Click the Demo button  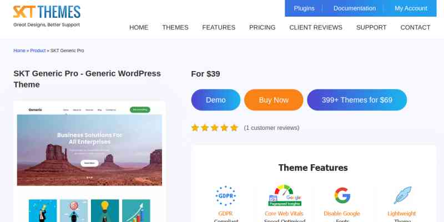[216, 100]
